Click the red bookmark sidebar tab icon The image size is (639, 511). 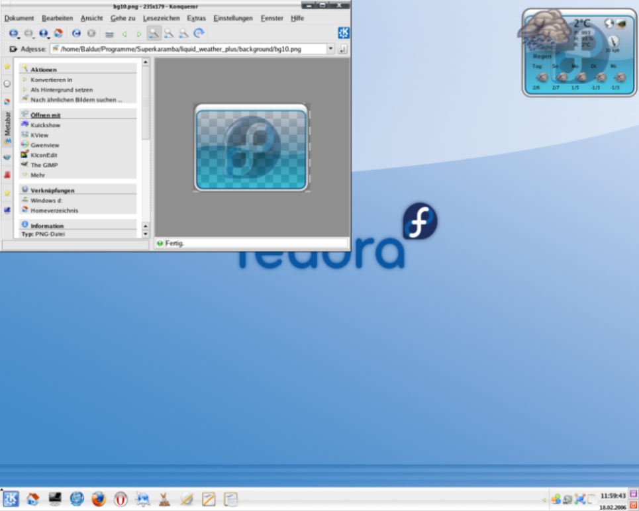coord(7,175)
